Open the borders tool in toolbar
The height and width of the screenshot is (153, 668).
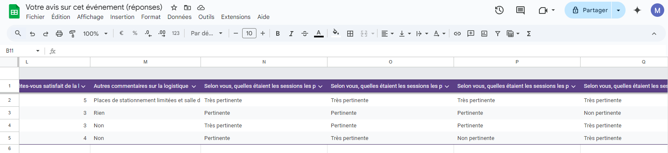[350, 34]
